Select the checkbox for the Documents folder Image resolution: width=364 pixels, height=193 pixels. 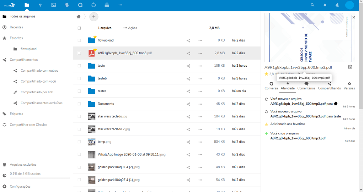79,104
